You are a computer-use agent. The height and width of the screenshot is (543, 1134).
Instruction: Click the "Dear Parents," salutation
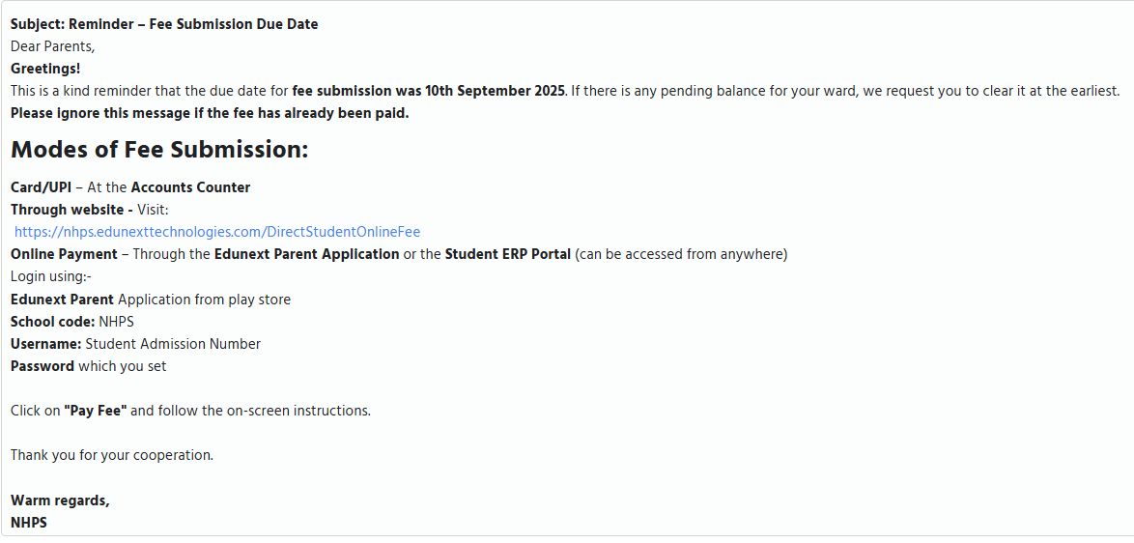coord(53,46)
